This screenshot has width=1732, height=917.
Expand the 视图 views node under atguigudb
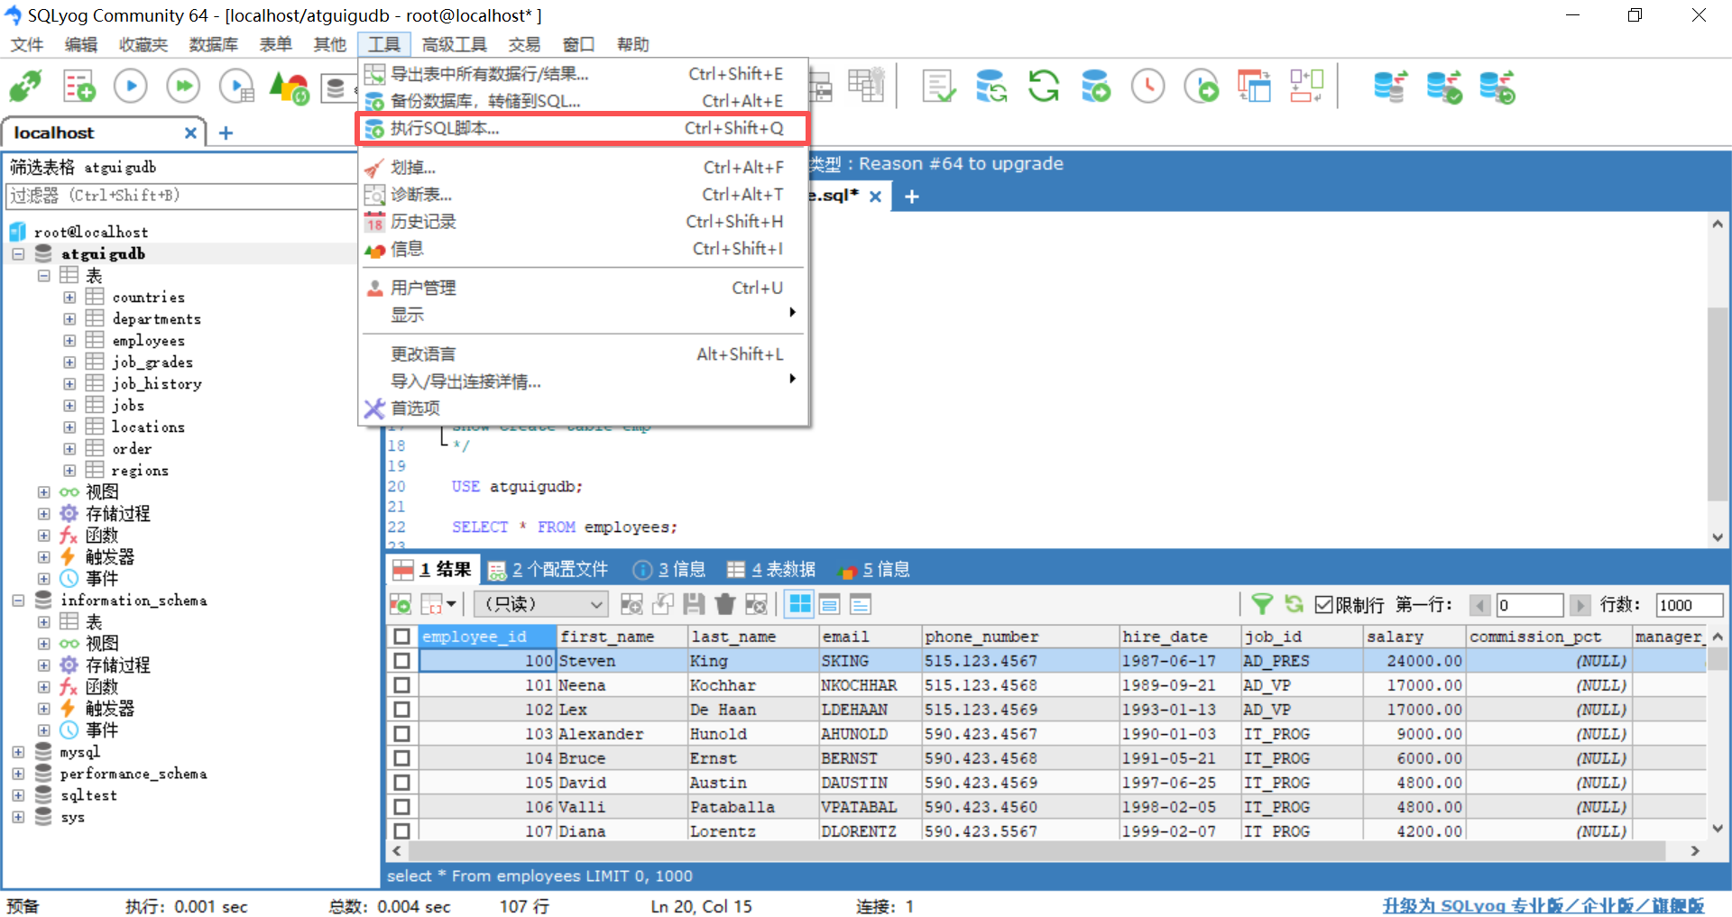(43, 492)
